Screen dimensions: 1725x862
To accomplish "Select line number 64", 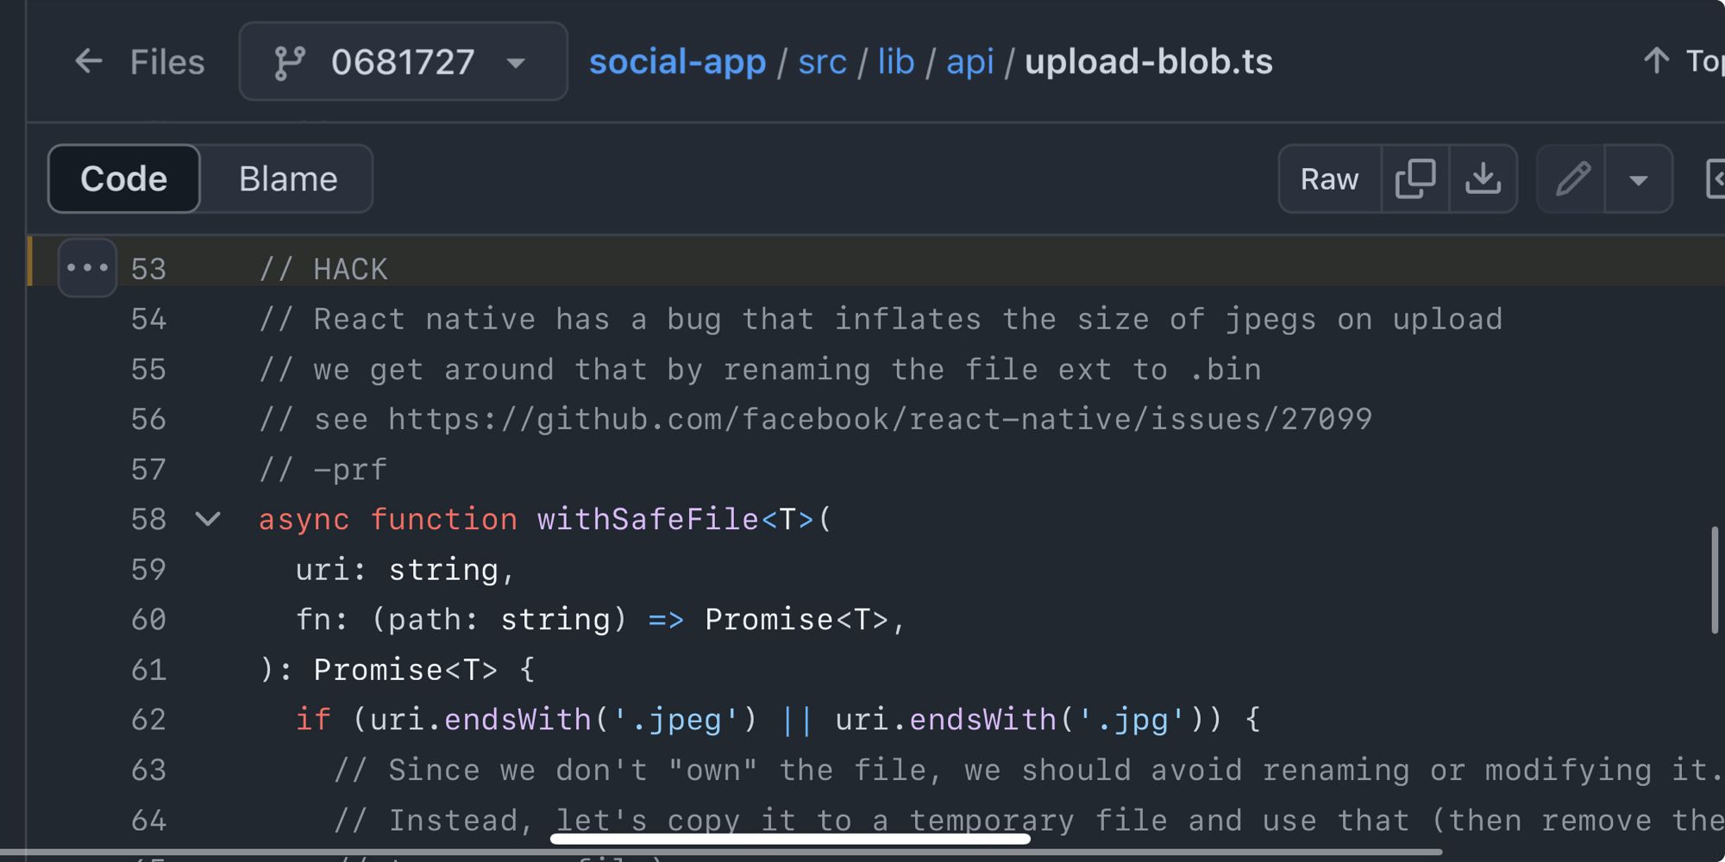I will tap(148, 819).
